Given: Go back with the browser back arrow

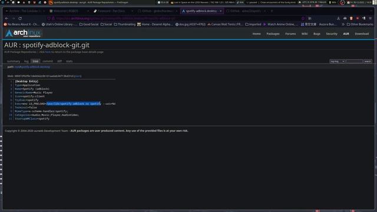Looking at the screenshot, I should (6, 18).
